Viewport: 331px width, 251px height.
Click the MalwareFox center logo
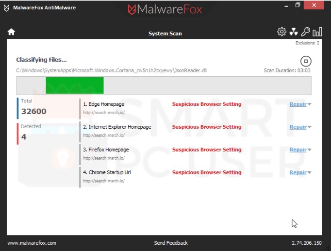165,9
